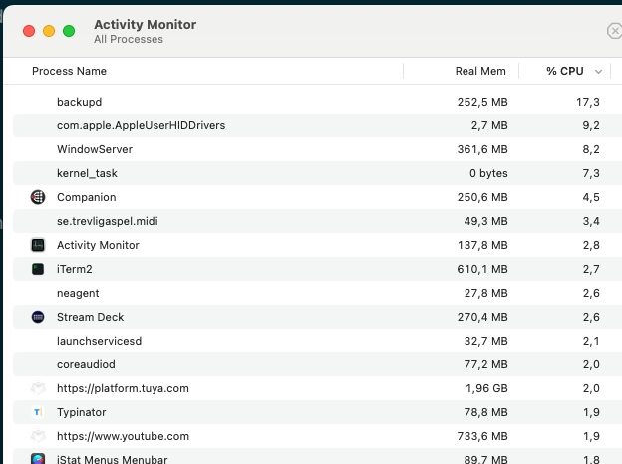Sort by Real Mem column
Screen dimensions: 622x464
480,71
